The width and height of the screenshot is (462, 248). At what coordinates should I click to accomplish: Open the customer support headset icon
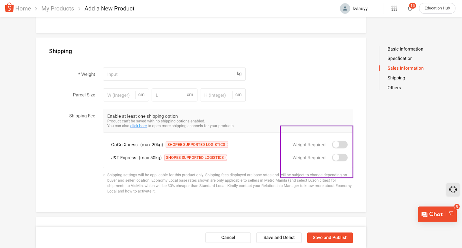[453, 190]
